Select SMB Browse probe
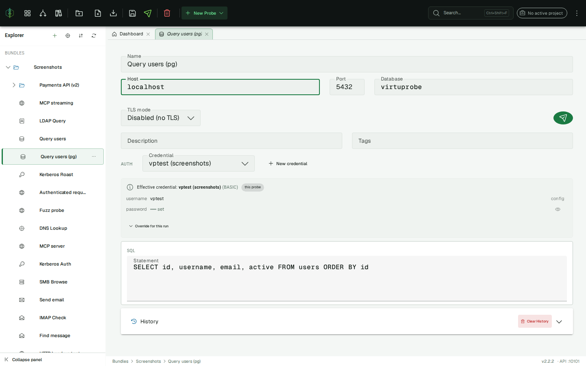This screenshot has width=586, height=366. point(53,282)
